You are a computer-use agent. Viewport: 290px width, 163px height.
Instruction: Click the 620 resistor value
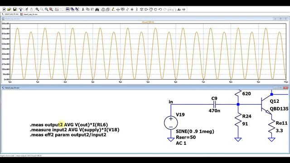pos(246,94)
